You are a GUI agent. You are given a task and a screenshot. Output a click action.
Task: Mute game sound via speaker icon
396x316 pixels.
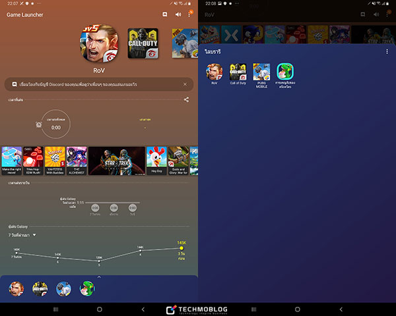pyautogui.click(x=178, y=14)
